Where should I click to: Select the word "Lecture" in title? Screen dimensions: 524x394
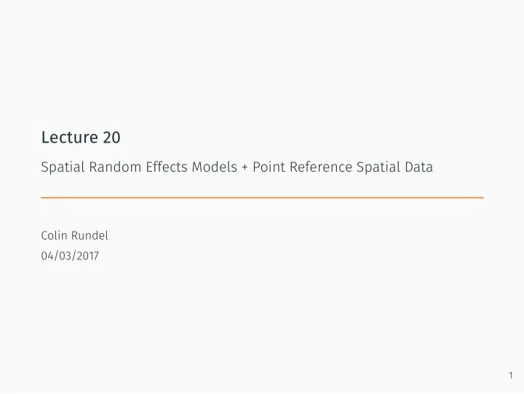click(70, 138)
